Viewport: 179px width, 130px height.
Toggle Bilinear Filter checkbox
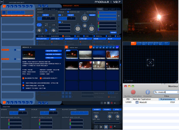pos(23,78)
